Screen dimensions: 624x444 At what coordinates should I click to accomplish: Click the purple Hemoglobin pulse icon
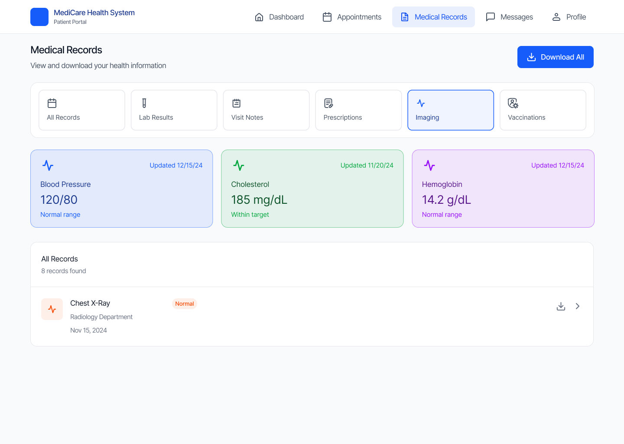pos(429,165)
